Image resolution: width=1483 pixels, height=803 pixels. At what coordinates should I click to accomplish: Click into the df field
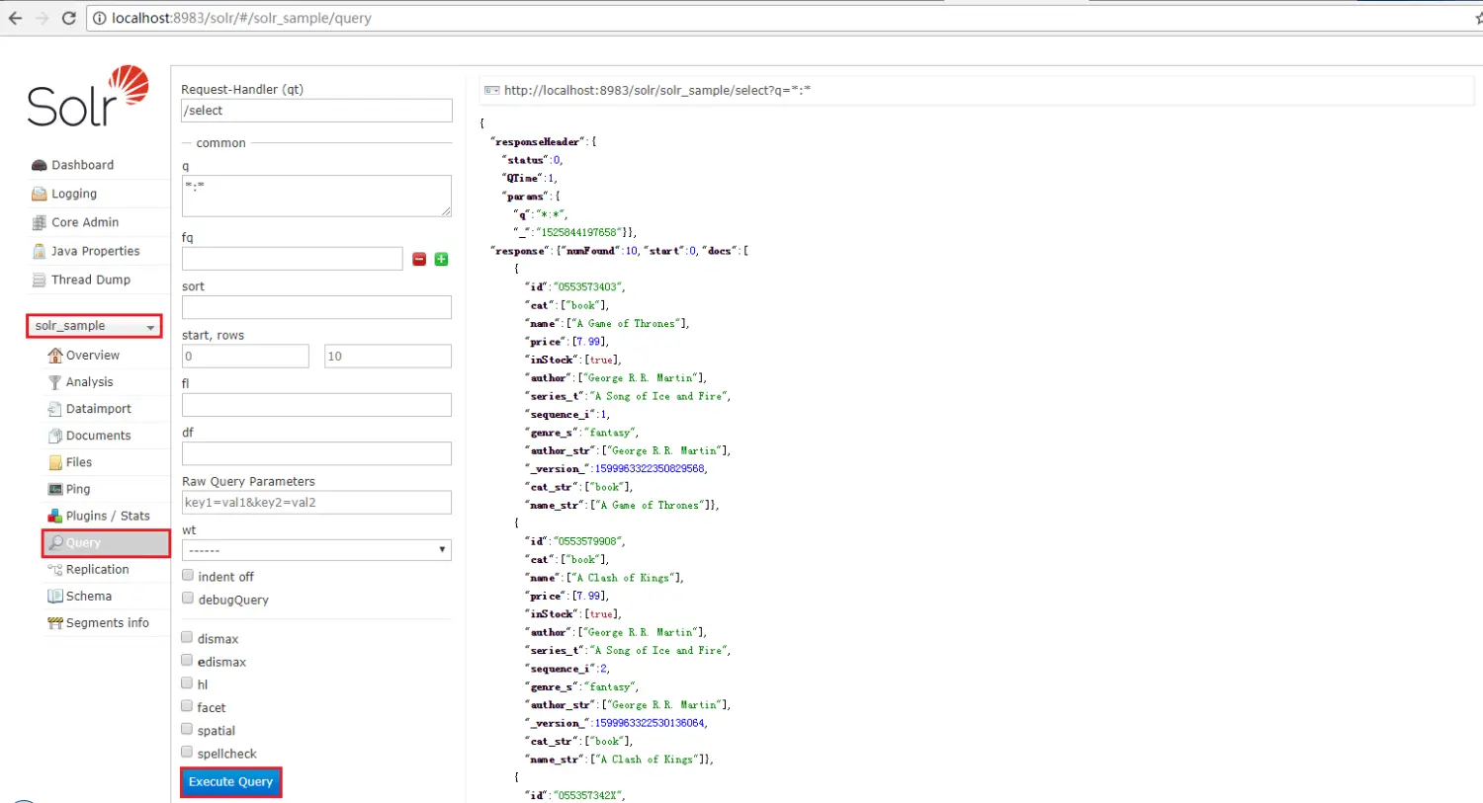coord(316,453)
